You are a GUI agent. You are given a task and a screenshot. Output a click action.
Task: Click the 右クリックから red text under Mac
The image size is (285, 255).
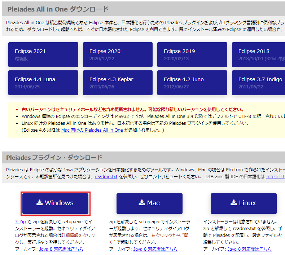tap(166, 236)
